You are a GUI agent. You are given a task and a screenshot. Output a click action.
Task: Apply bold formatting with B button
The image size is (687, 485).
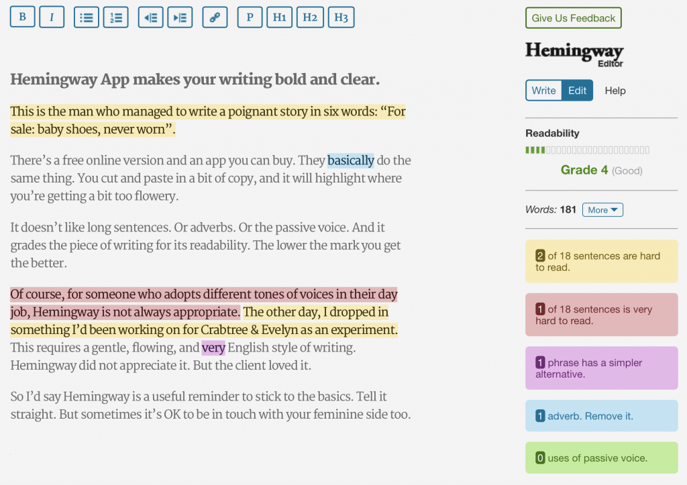(22, 17)
